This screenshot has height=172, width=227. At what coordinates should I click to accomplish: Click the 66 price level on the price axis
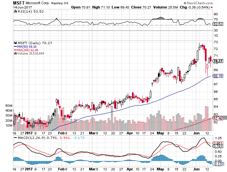(216, 92)
